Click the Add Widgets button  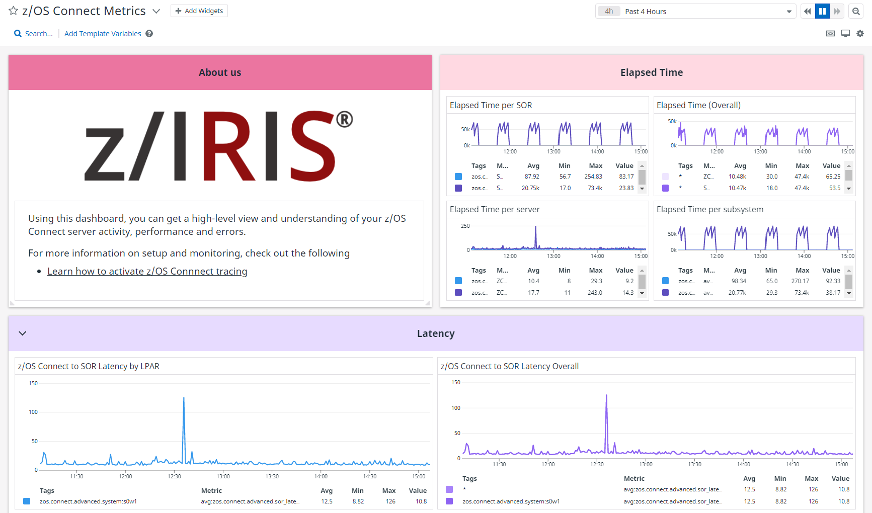199,11
